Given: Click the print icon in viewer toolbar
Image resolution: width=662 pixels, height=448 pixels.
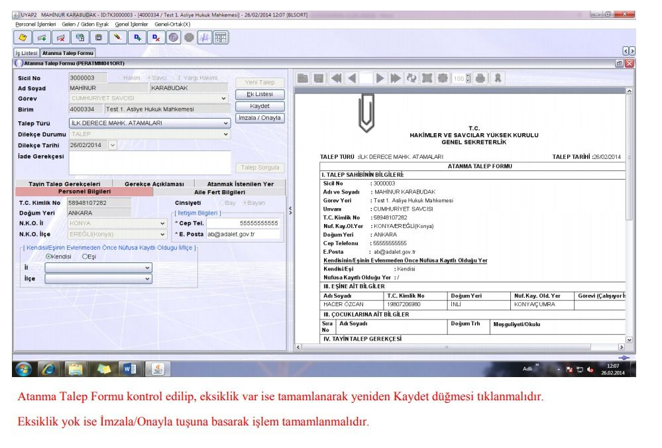Looking at the screenshot, I should (480, 78).
